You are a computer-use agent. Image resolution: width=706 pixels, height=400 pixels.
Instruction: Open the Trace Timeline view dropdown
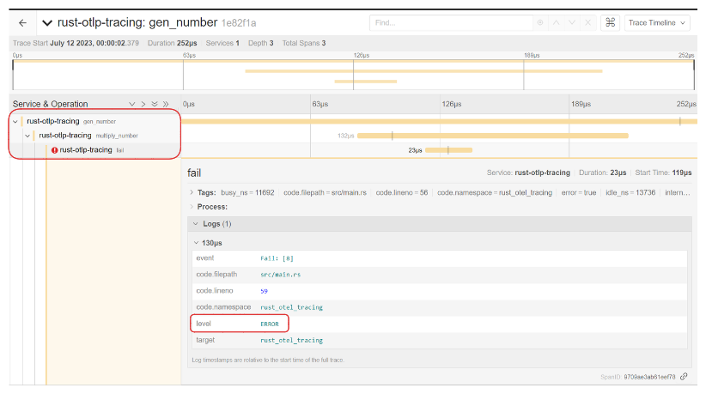pos(657,22)
